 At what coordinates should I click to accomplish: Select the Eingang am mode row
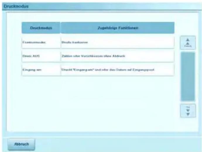point(98,70)
